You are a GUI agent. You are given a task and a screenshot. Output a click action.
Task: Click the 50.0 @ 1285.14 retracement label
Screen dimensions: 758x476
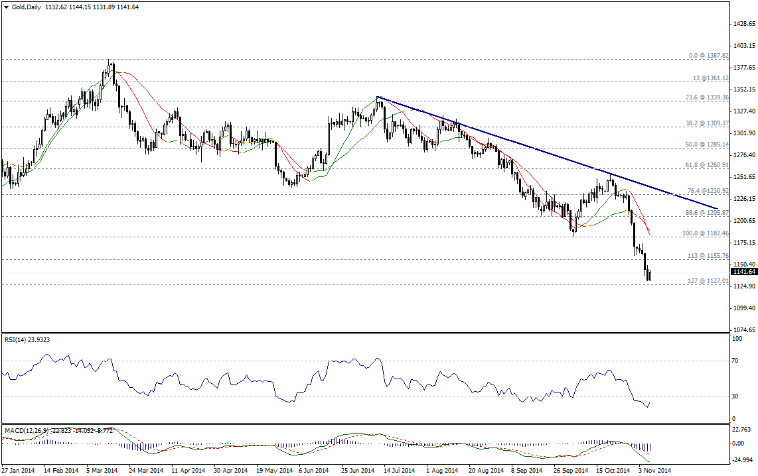(708, 144)
